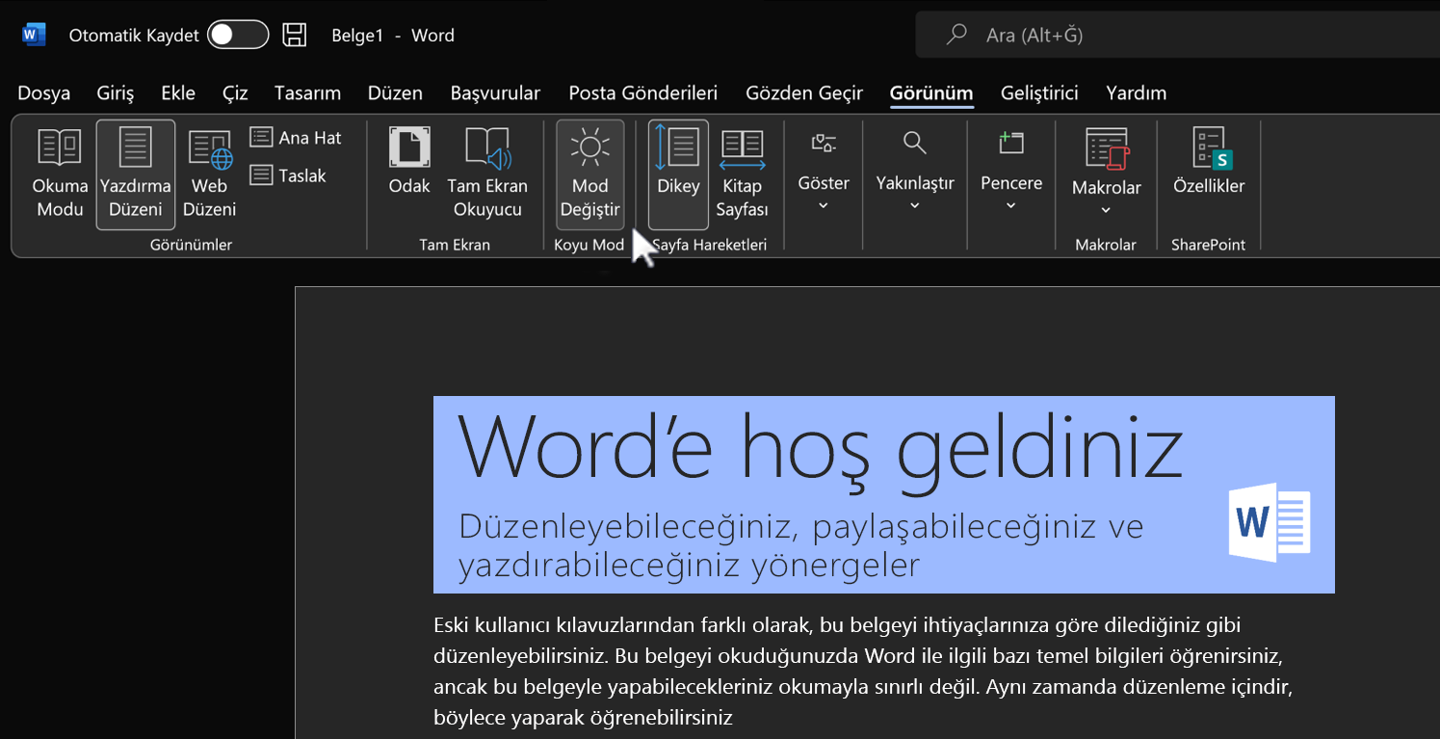Switch to Web Düzeni view
1440x739 pixels.
(209, 173)
